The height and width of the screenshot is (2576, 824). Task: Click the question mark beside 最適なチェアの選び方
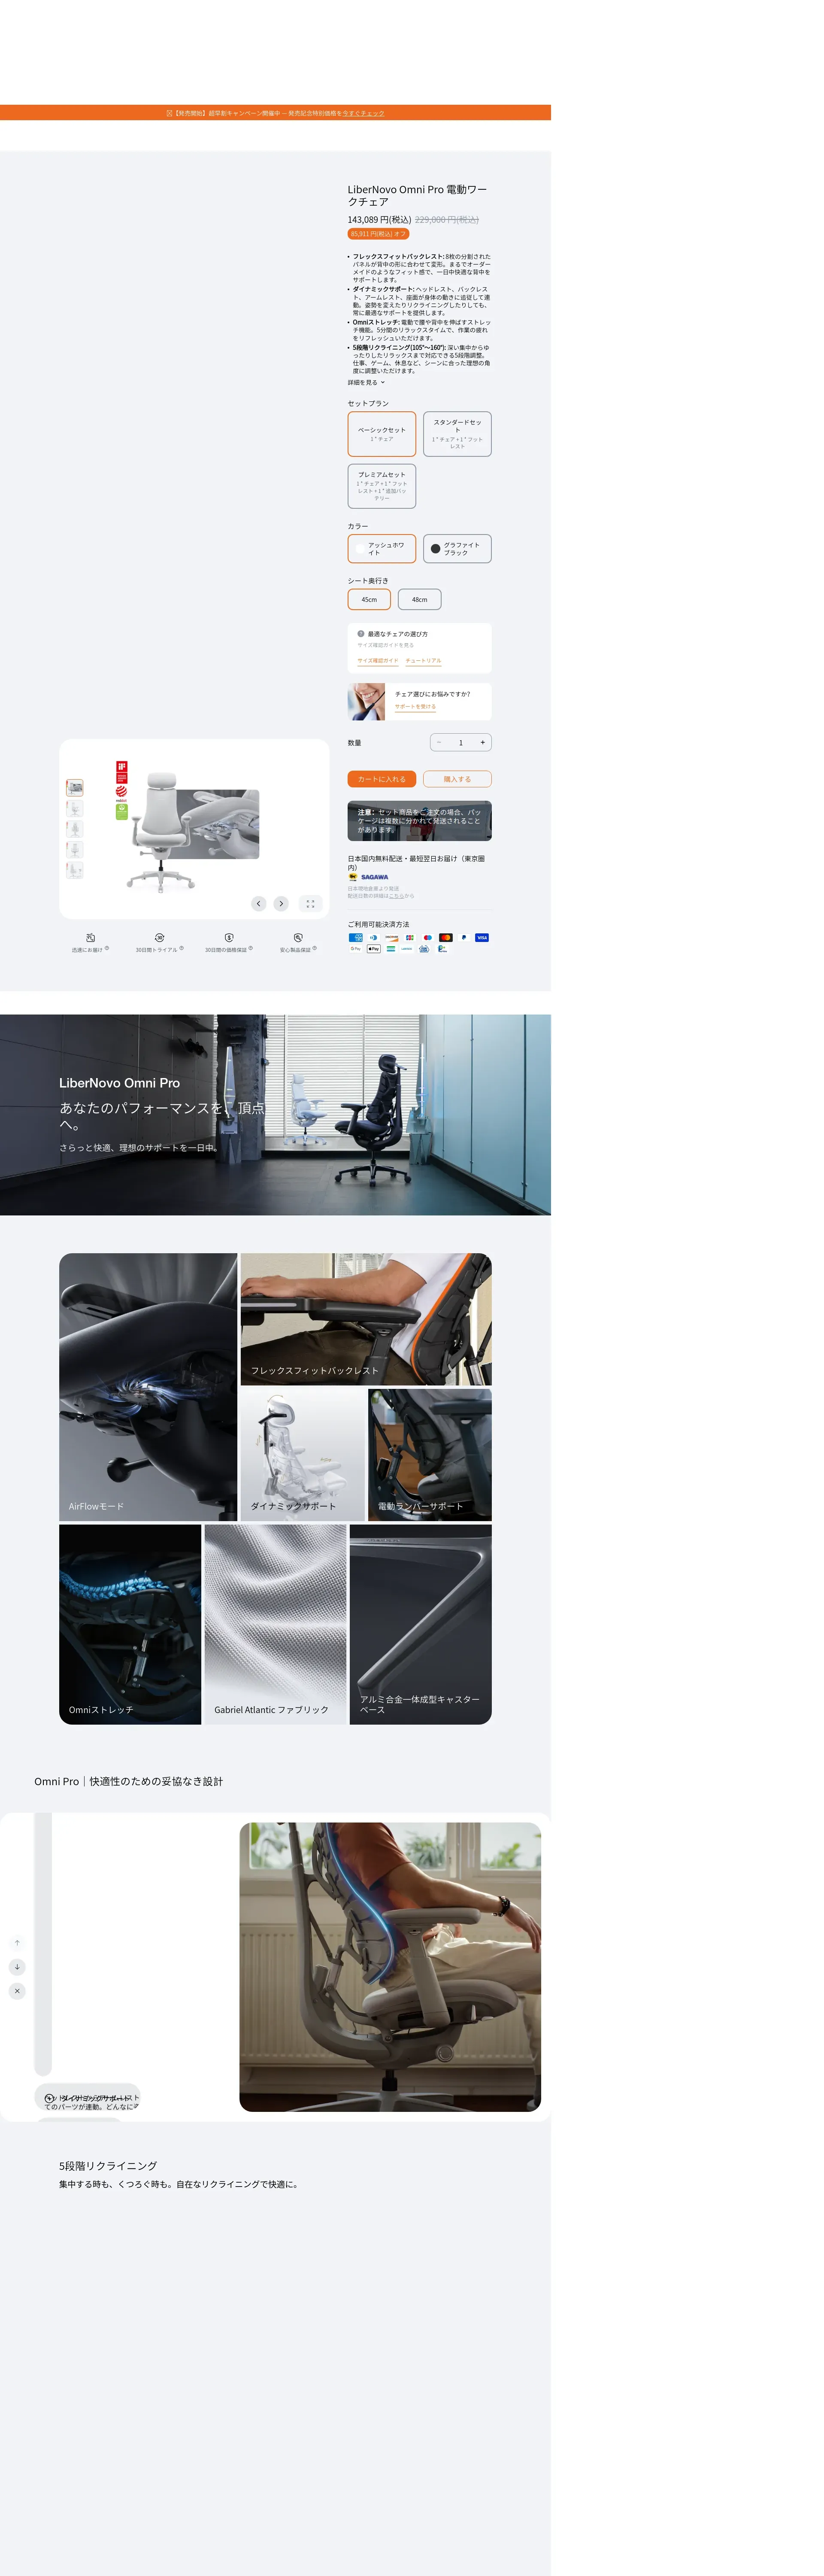pyautogui.click(x=361, y=634)
